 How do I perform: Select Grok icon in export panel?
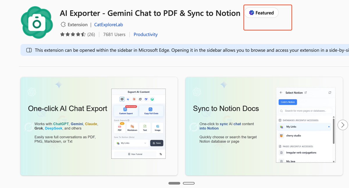click(x=140, y=99)
